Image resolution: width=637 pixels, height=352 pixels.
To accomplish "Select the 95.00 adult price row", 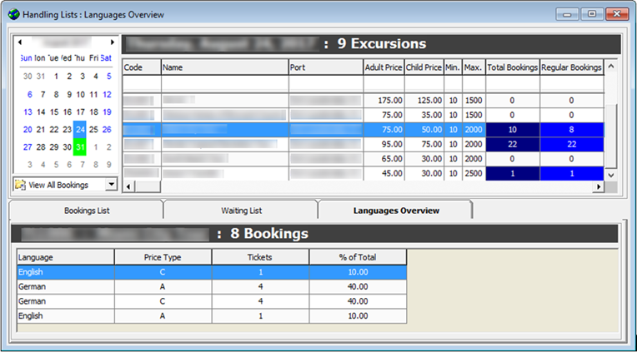I will pyautogui.click(x=363, y=144).
